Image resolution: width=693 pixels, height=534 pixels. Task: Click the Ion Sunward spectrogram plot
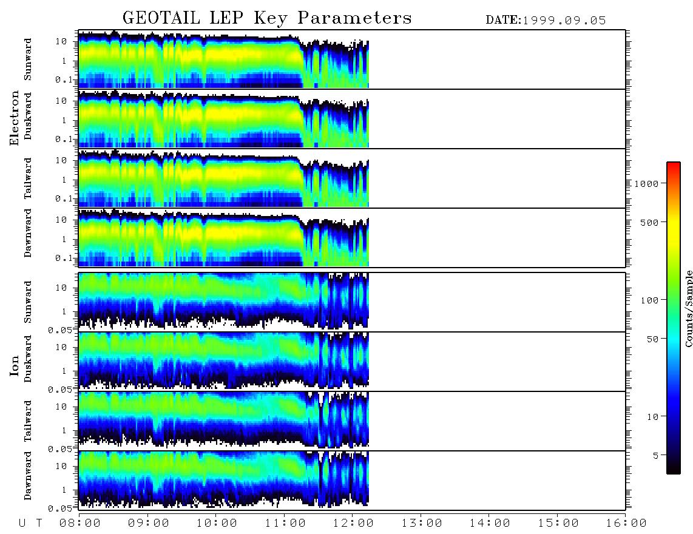(352, 302)
